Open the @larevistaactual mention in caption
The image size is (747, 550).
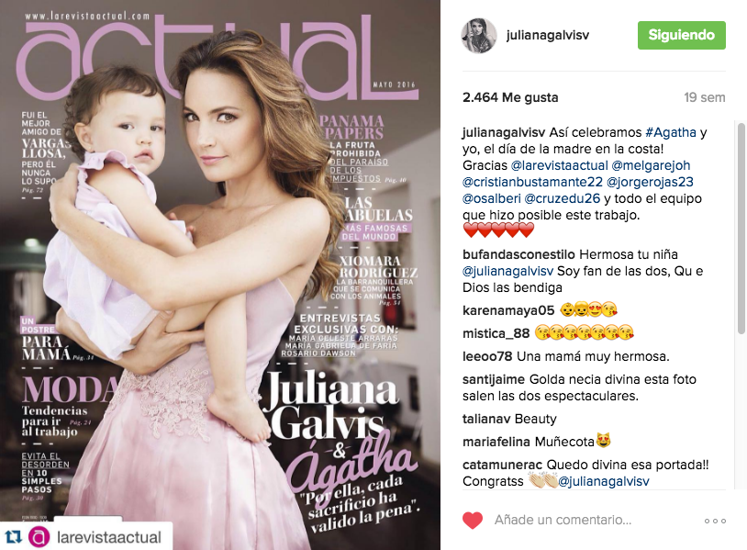pyautogui.click(x=559, y=165)
